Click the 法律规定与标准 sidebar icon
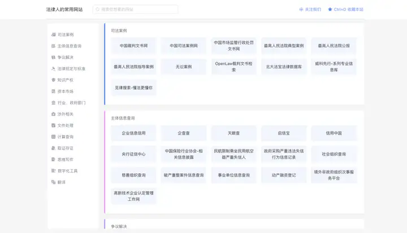Screen dimensions: 407x233 click(x=54, y=69)
